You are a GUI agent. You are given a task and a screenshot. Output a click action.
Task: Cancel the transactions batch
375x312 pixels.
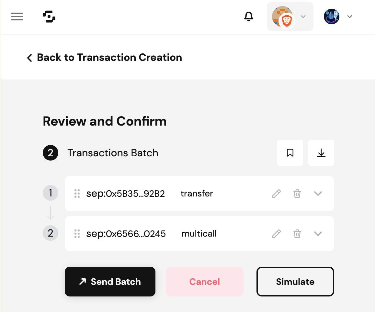click(204, 282)
